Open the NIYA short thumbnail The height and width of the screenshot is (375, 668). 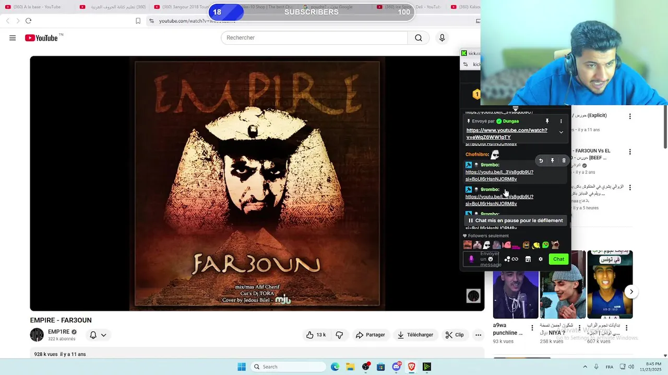click(563, 284)
